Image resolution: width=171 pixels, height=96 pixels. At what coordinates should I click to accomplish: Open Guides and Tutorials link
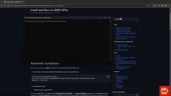point(121,69)
